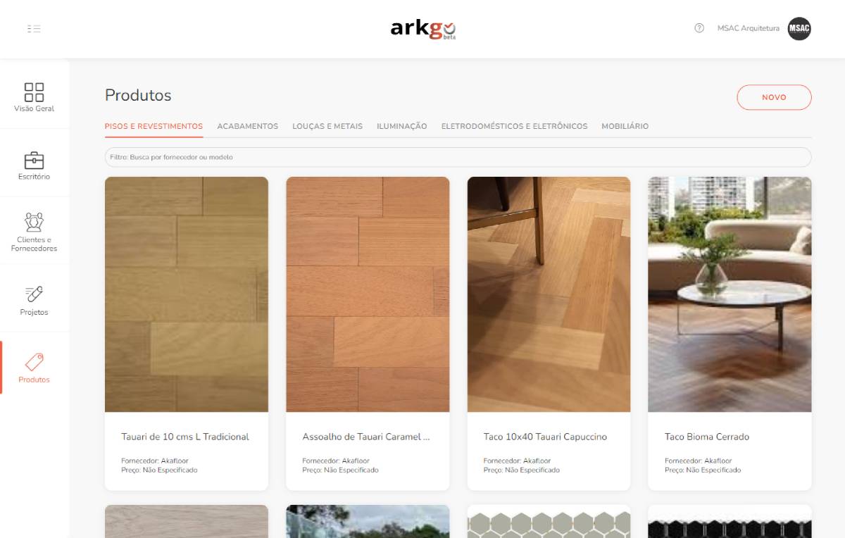Switch to Louças e Metais tab
This screenshot has height=538, width=845.
point(327,126)
